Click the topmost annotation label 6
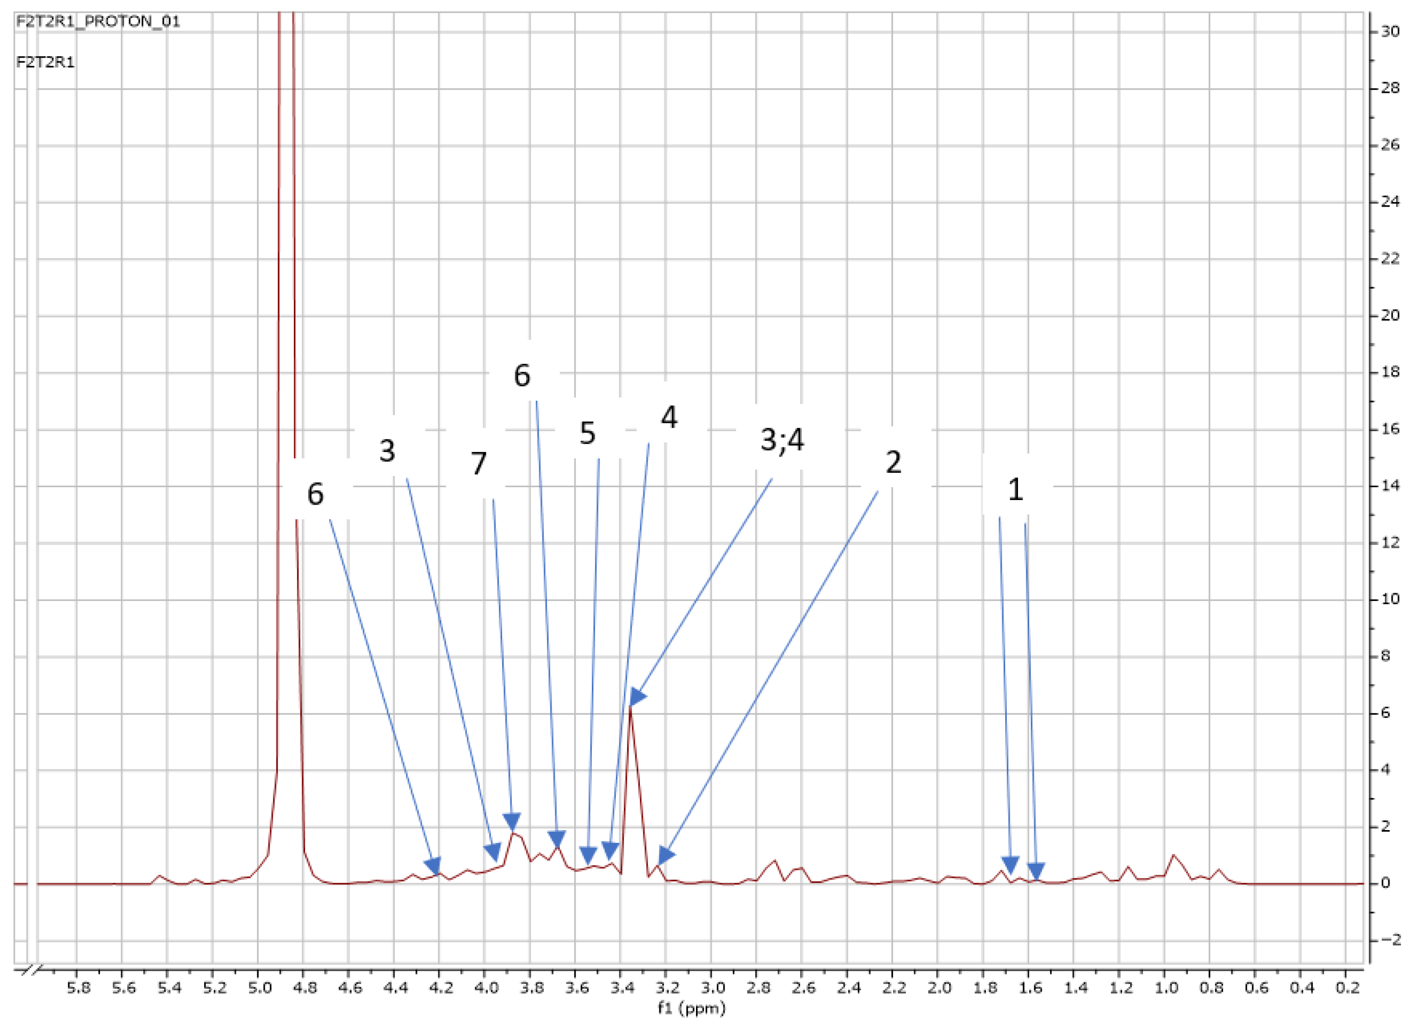Screen dimensions: 1416x1026 [522, 376]
